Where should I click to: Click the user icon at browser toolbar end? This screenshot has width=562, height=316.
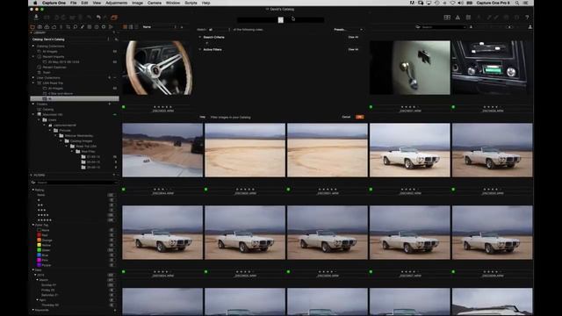coord(530,27)
